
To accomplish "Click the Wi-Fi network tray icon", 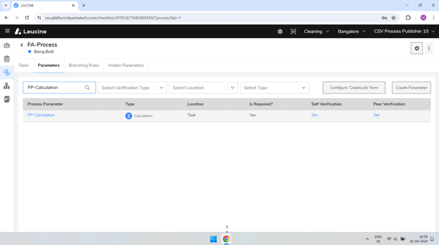I will (389, 239).
